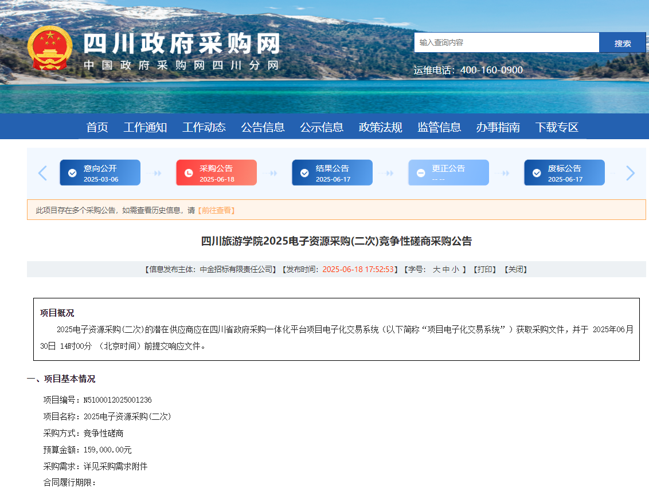Click the 一、项目基本情况 heading
This screenshot has height=488, width=649.
coord(61,379)
